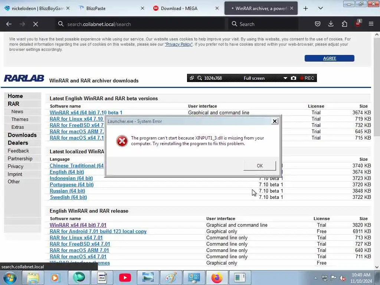Open the Pocket save icon in the toolbar
This screenshot has width=380, height=285.
318,24
